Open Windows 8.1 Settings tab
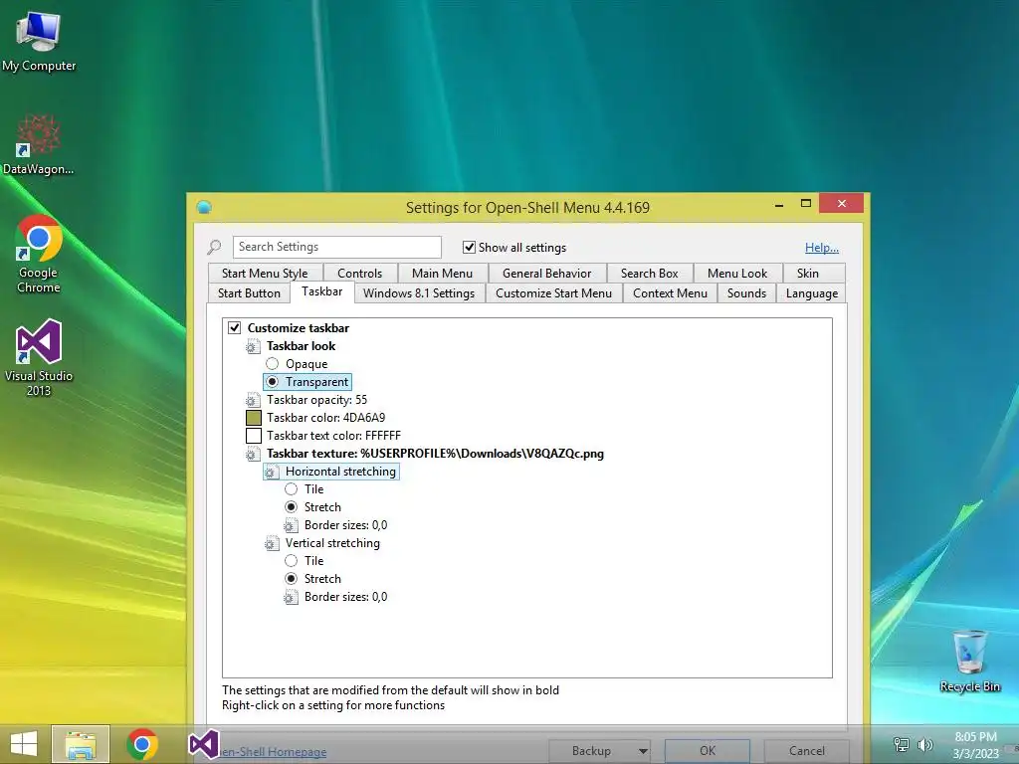The image size is (1019, 764). click(419, 293)
